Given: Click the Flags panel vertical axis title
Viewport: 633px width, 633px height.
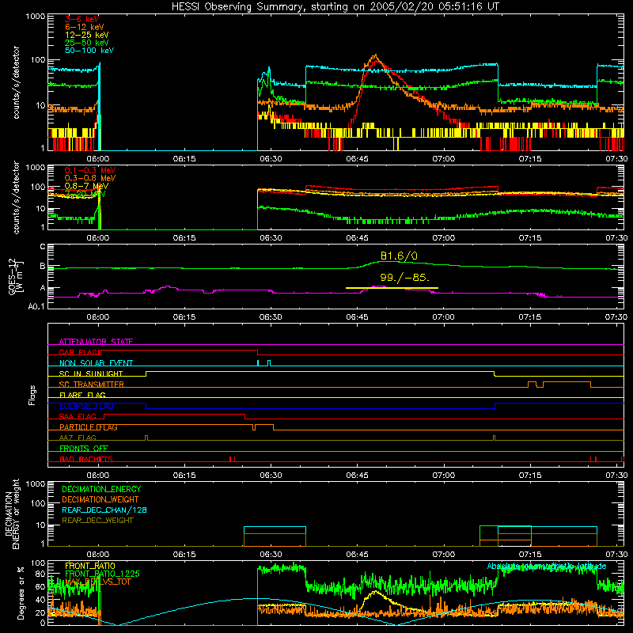Looking at the screenshot, I should [x=32, y=395].
